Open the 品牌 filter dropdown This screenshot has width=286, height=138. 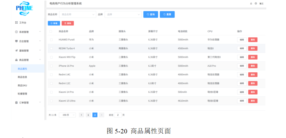pos(123,14)
